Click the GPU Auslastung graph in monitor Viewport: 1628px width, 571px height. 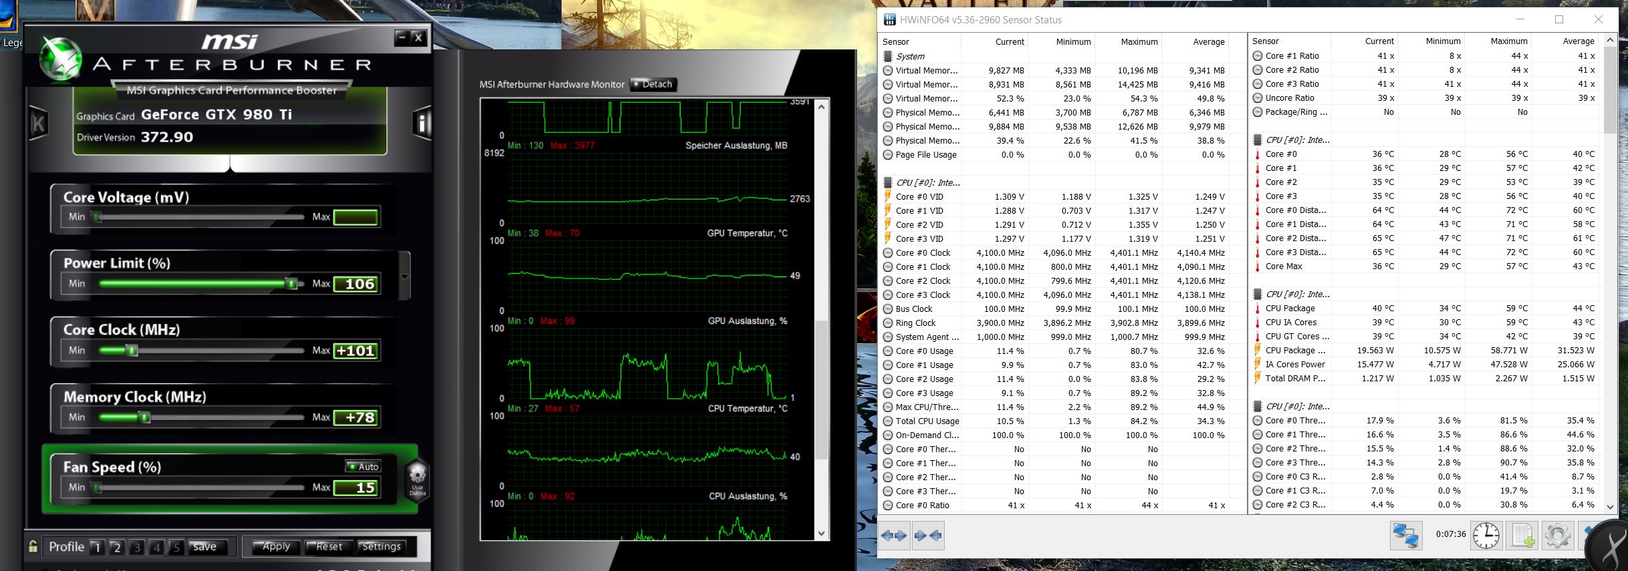(647, 362)
